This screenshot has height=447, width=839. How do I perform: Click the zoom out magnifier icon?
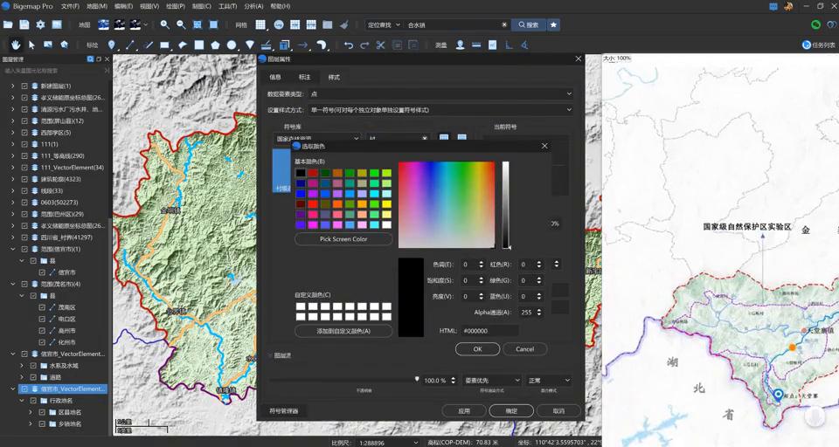(181, 24)
